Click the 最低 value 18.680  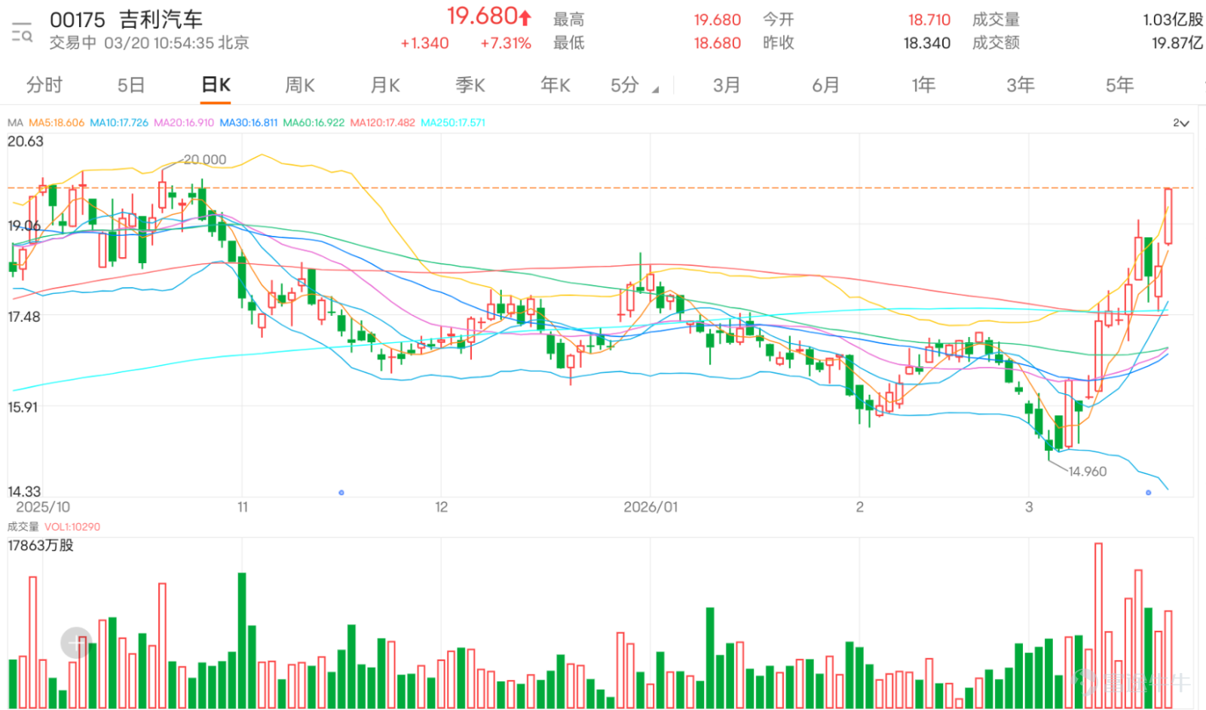coord(718,43)
